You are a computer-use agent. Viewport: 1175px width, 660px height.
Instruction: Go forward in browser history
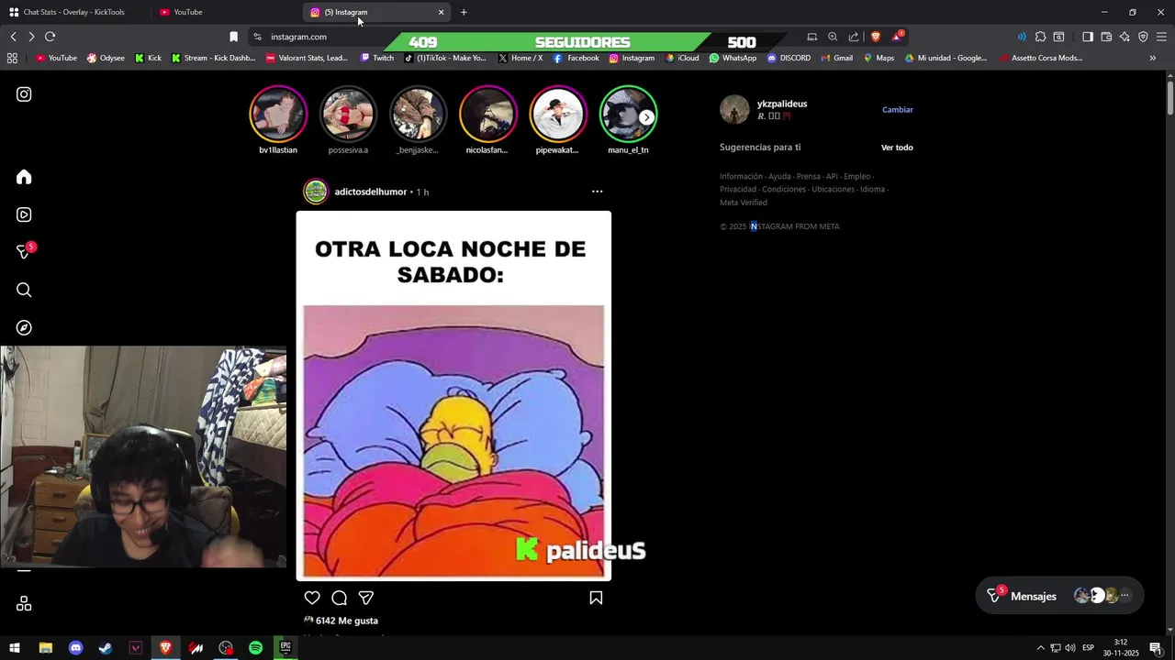(31, 37)
